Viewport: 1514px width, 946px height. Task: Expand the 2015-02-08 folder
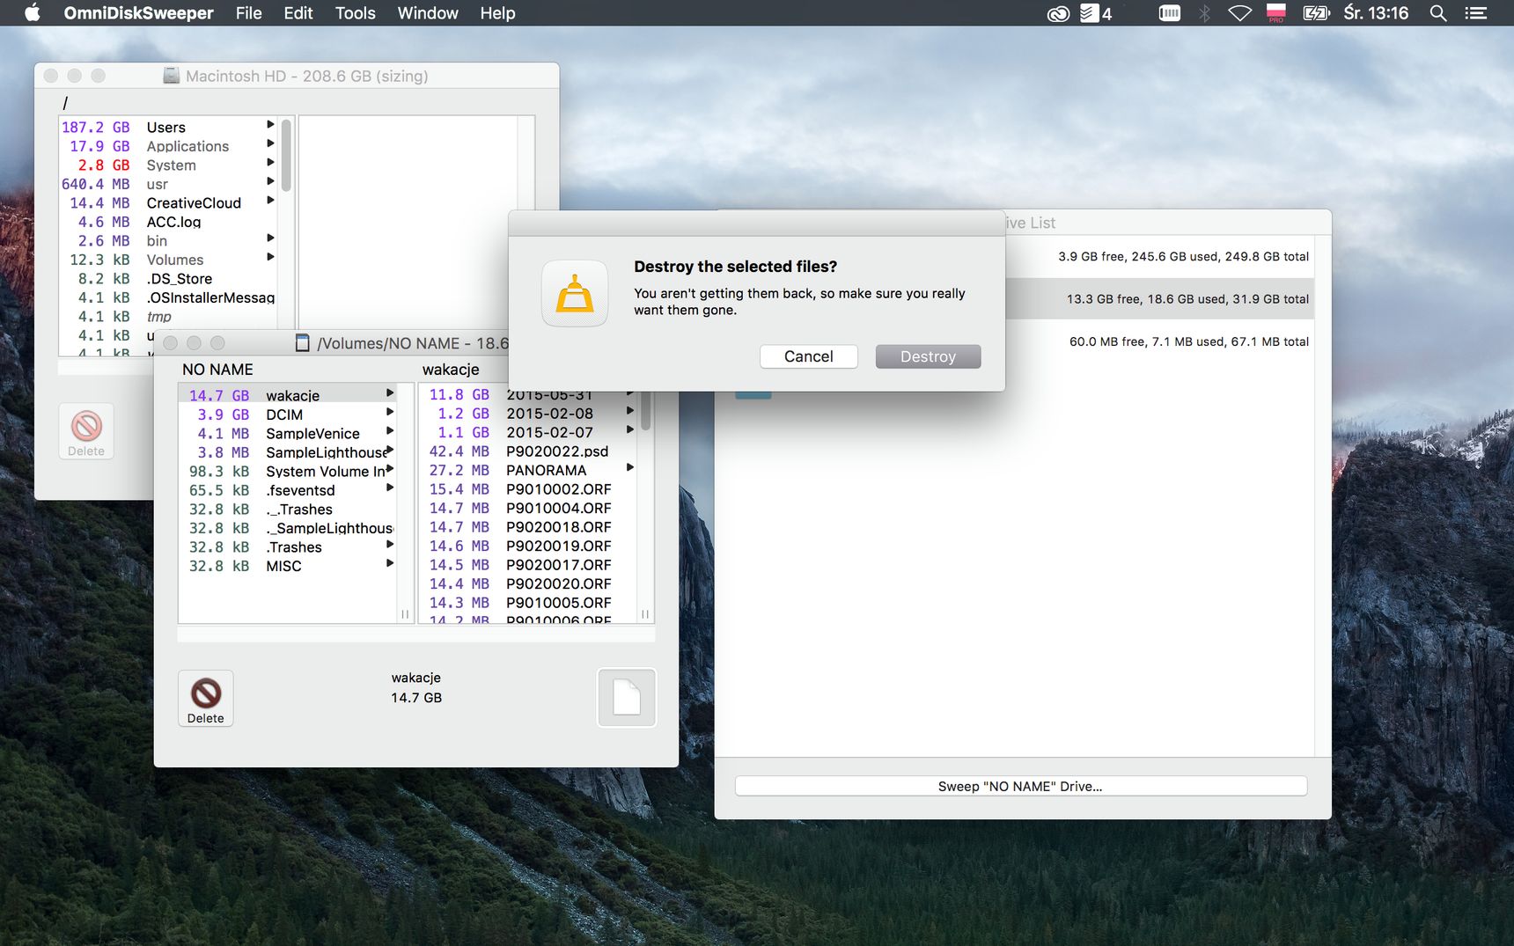[630, 411]
